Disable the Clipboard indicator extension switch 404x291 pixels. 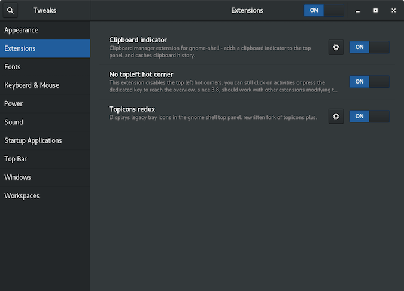[x=369, y=47]
